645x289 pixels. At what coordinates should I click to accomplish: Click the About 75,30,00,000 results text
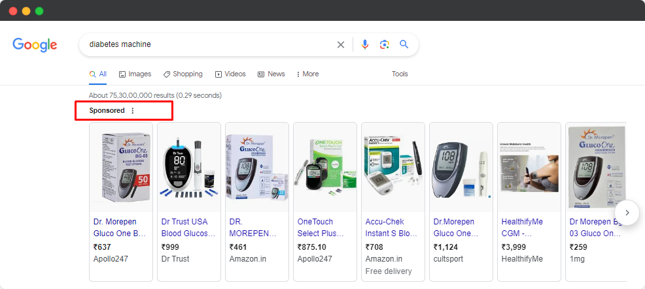(x=156, y=95)
